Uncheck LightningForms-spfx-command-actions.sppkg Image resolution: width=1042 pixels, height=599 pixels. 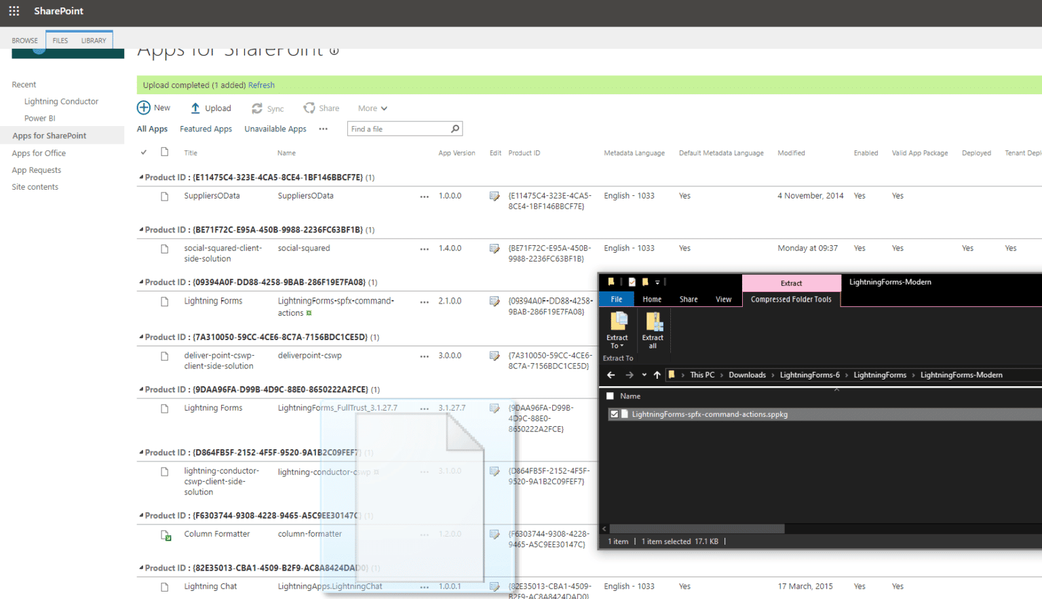pos(614,414)
